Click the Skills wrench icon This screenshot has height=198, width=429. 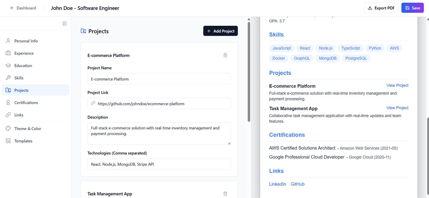click(x=8, y=78)
